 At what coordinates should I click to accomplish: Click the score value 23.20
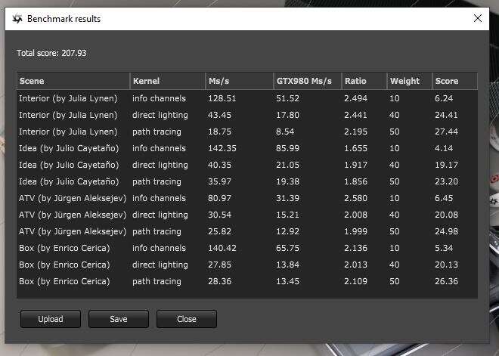click(x=447, y=181)
